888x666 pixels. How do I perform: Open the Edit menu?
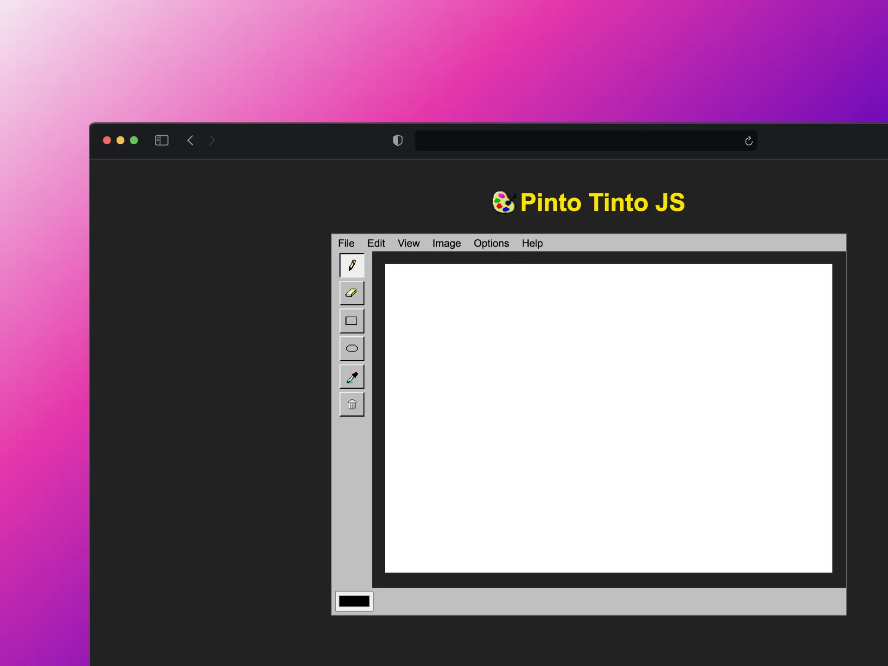(x=376, y=243)
